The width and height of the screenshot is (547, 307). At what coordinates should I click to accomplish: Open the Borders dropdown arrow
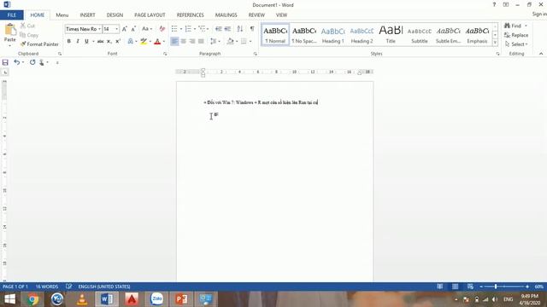250,42
